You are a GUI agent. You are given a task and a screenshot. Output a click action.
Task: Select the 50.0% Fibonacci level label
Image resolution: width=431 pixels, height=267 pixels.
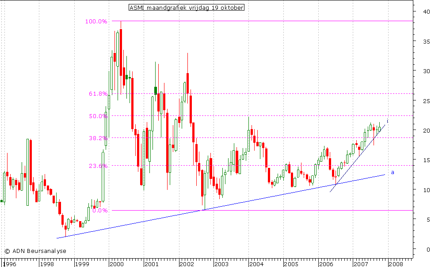click(x=98, y=116)
